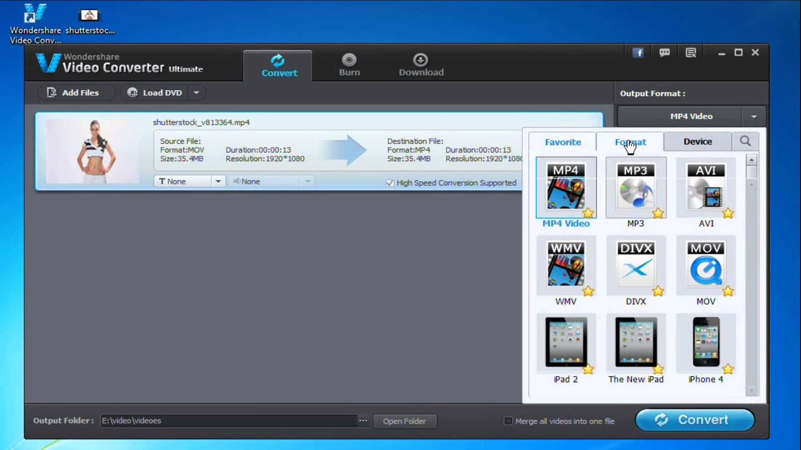This screenshot has width=801, height=450.
Task: Choose The New iPad device preset
Action: (x=636, y=342)
